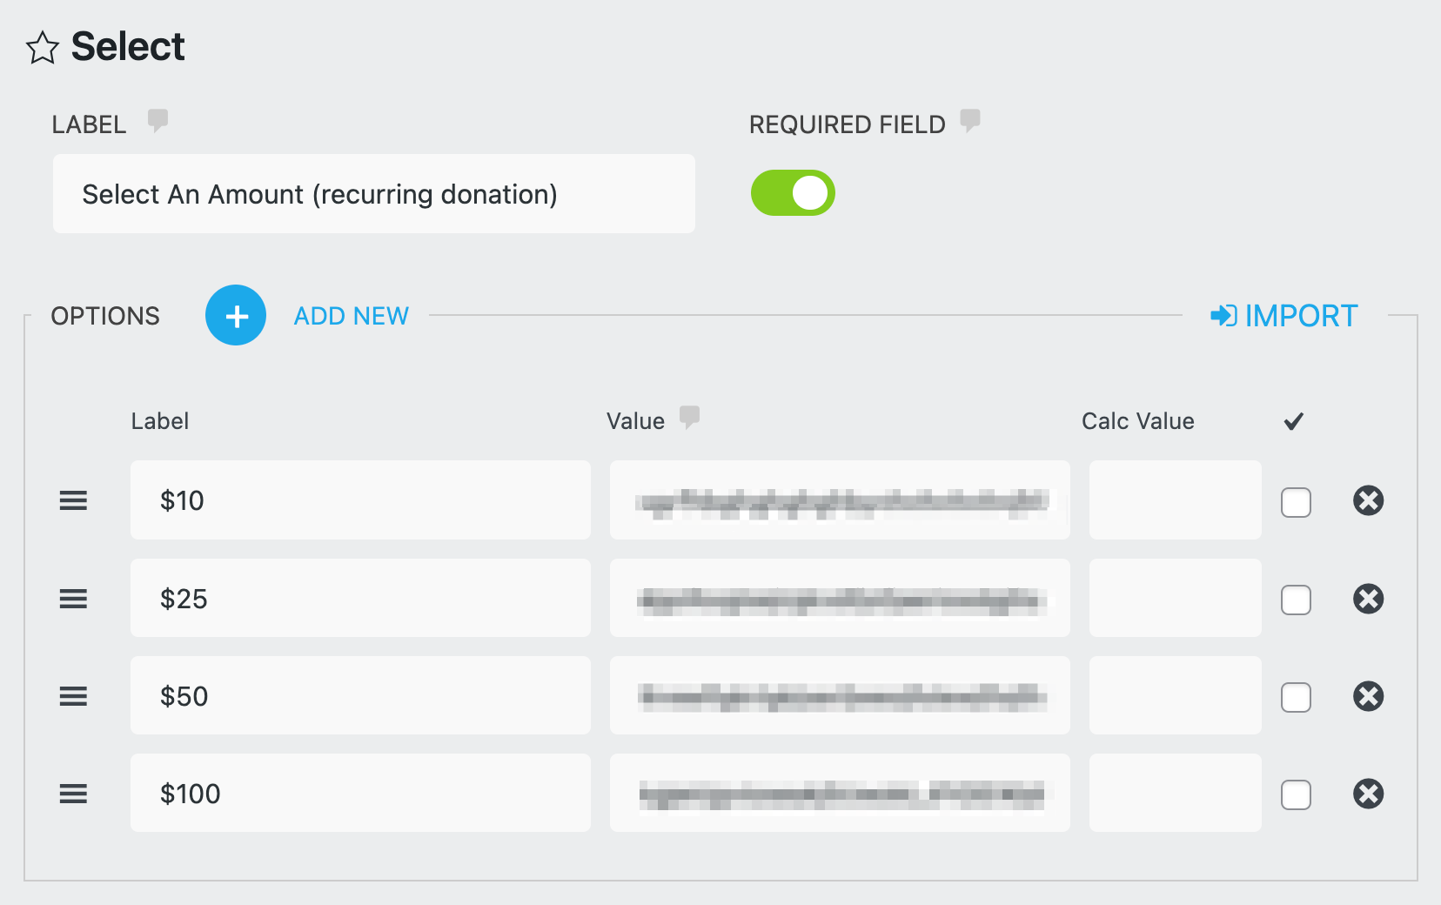
Task: Check the default selection box for $50
Action: point(1296,697)
